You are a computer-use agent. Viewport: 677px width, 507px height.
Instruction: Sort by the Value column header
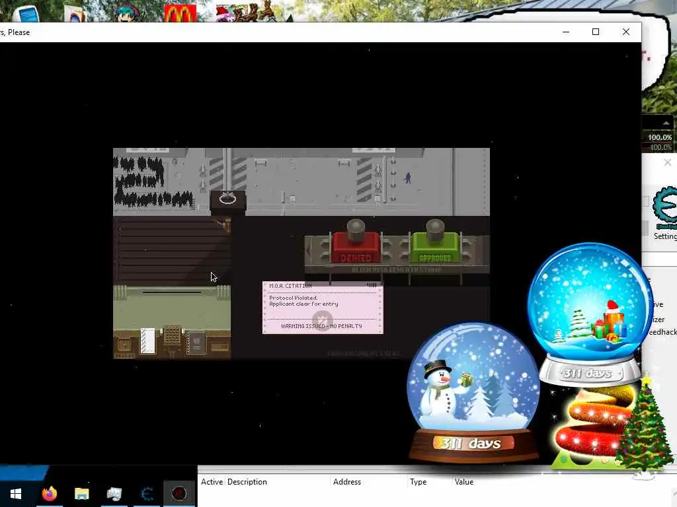pyautogui.click(x=463, y=482)
